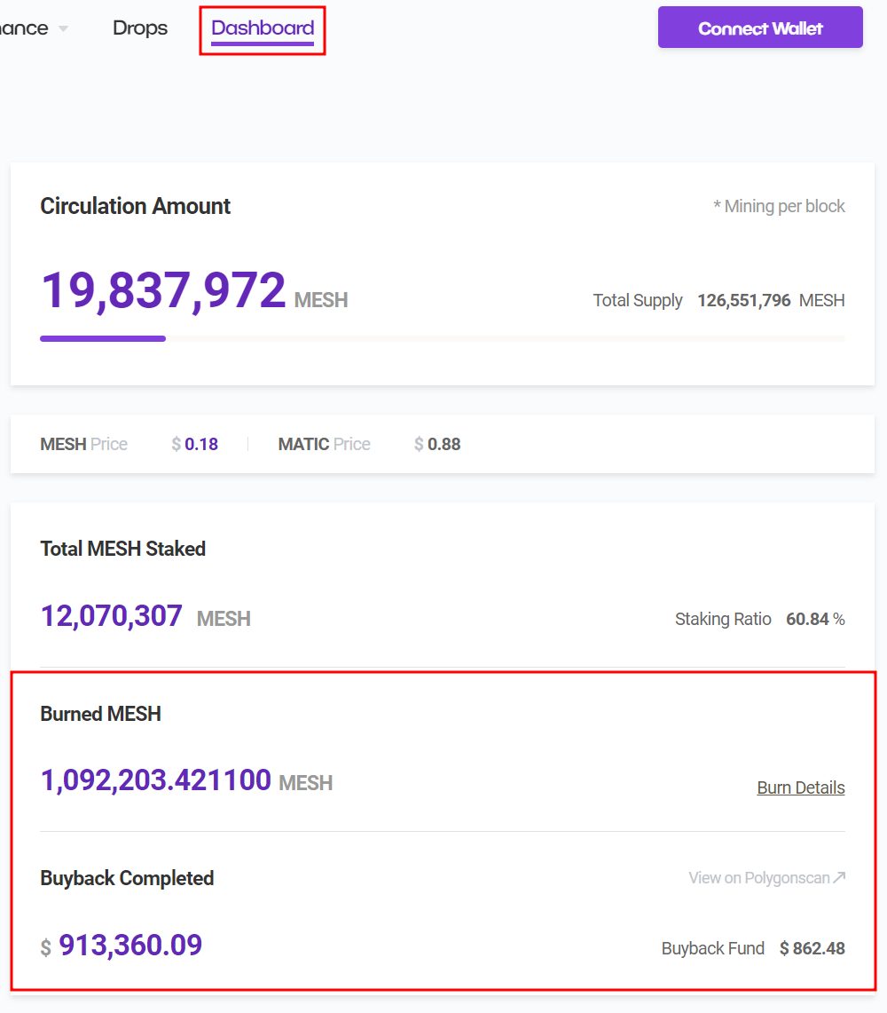View buybacks on Polygonscan

[766, 877]
